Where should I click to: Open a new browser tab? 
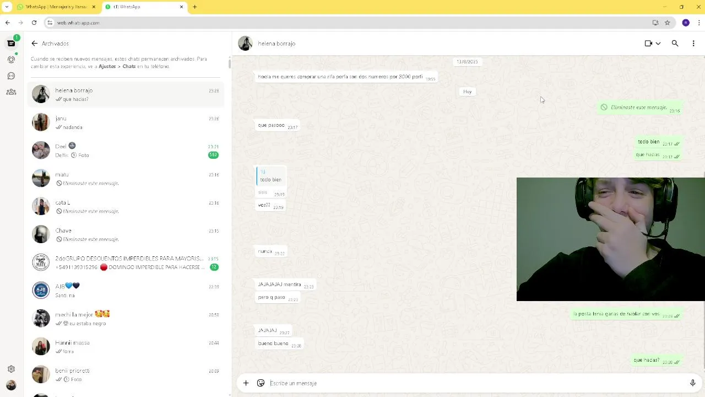(x=194, y=7)
